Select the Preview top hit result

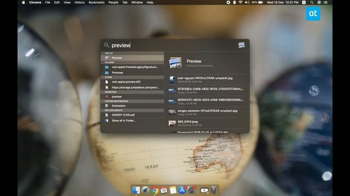pos(132,58)
